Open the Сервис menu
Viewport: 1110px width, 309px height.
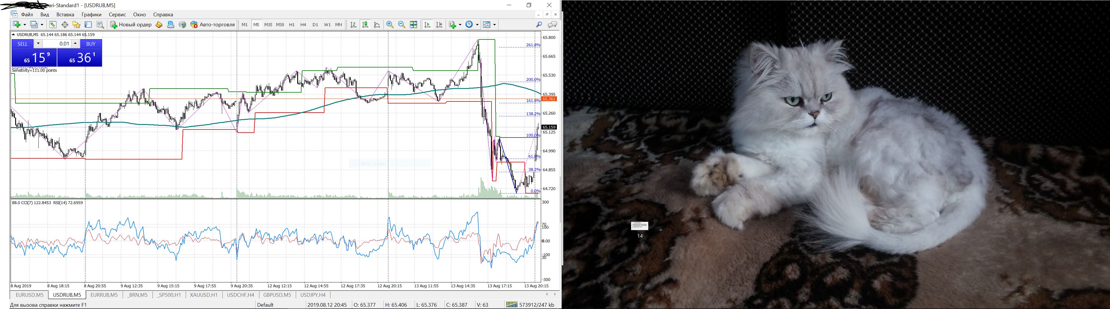117,14
